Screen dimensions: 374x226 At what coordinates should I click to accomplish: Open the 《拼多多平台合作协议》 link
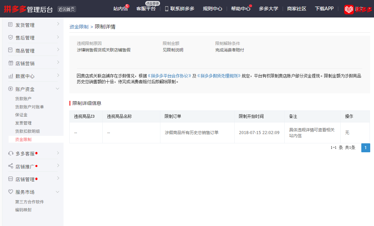pos(170,76)
